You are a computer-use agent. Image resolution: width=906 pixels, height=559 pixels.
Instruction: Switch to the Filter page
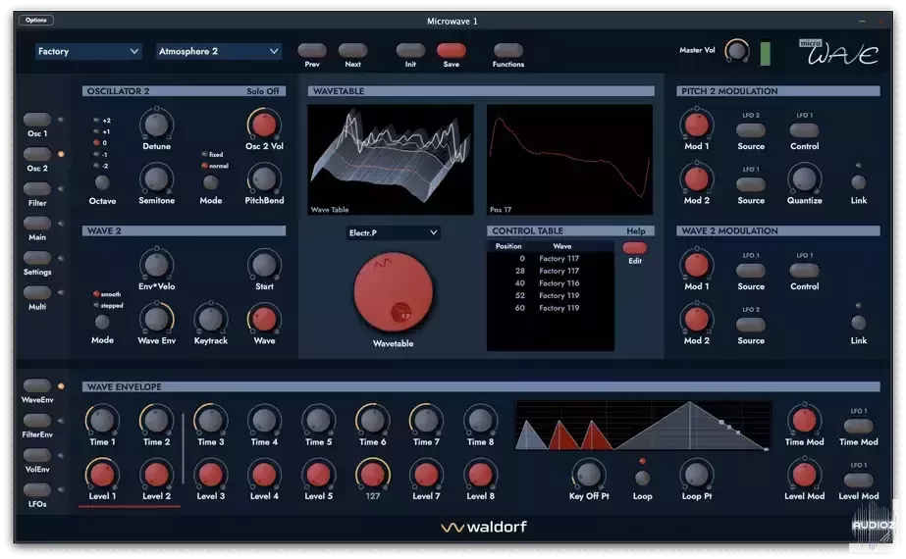[37, 189]
